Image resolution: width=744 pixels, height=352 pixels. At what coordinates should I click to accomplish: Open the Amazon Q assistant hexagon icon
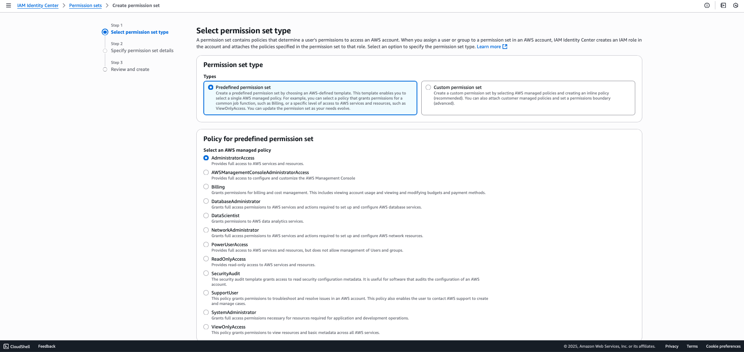(x=736, y=5)
